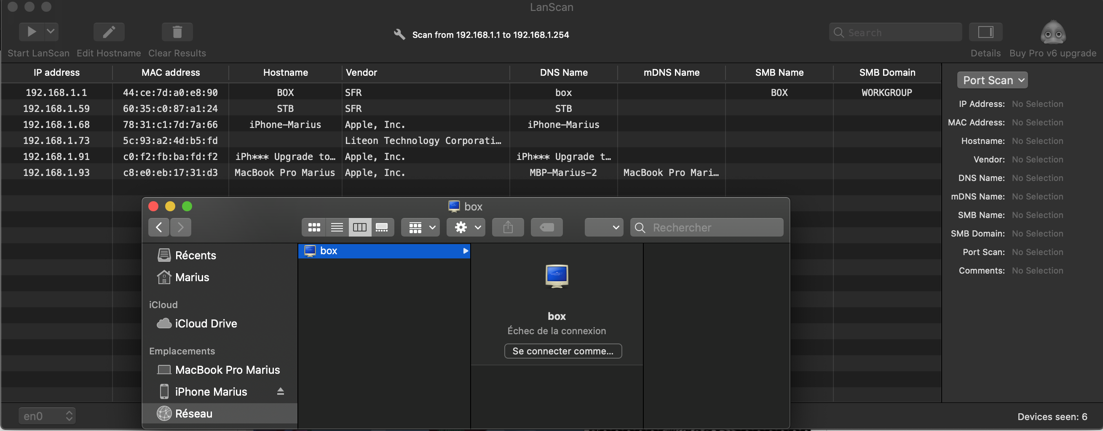Switch Finder to list view
Viewport: 1103px width, 431px height.
337,227
